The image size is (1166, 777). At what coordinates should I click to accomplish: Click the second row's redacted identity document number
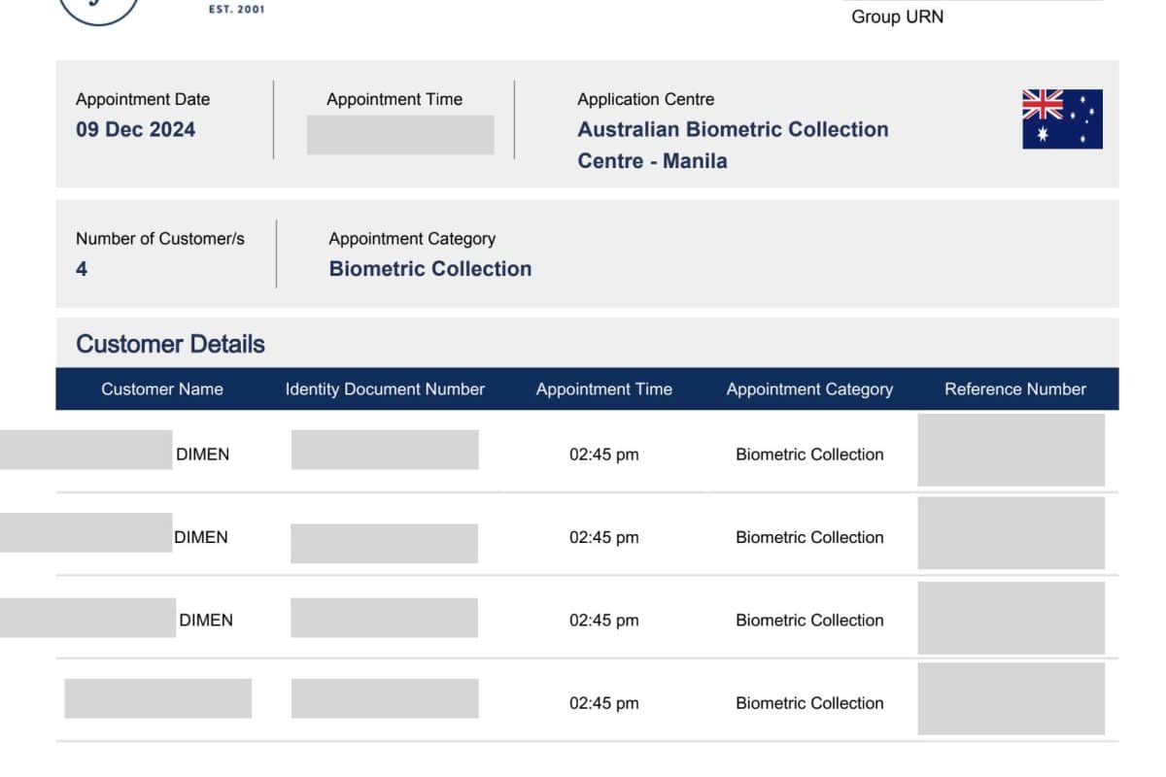point(384,543)
